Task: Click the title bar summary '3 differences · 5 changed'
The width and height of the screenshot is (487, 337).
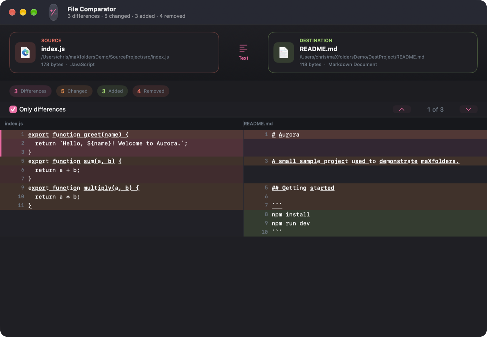Action: [x=126, y=16]
